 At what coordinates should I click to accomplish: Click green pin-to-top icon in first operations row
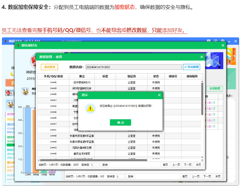(x=214, y=103)
